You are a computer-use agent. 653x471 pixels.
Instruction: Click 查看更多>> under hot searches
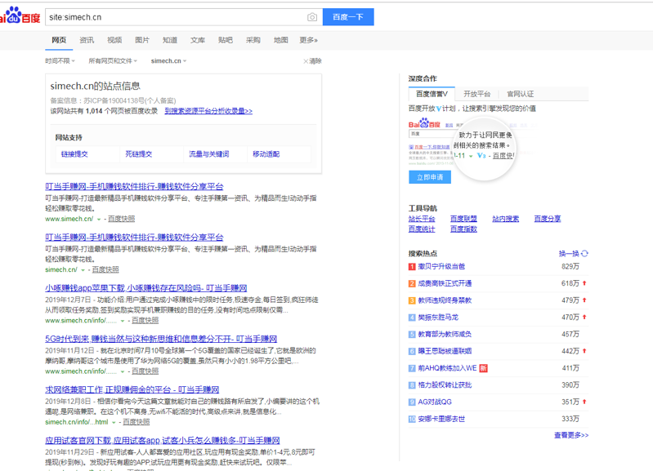pos(571,435)
